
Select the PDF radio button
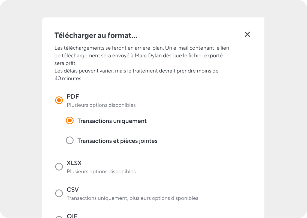[x=59, y=100]
